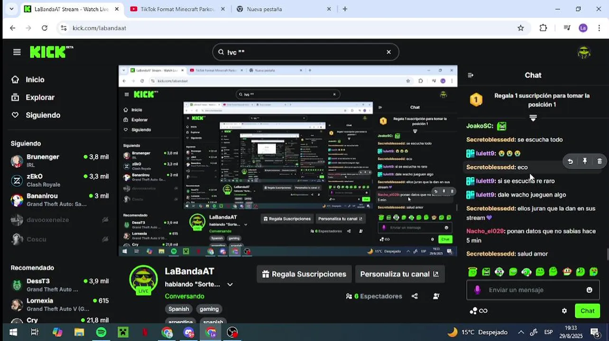Switch to TikTok Format Minecraft Parkour browser tab
Viewport: 609px width, 341px height.
click(x=178, y=9)
